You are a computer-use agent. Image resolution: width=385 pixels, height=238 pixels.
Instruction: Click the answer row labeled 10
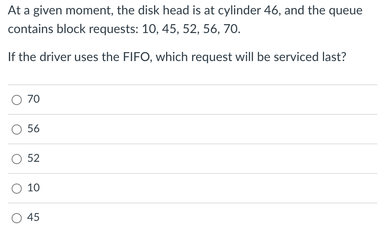point(155,188)
